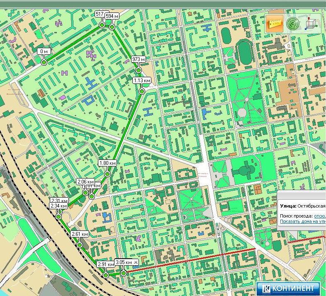This screenshot has height=296, width=326.
Task: Click the 1.13 км waypoint marker
Action: 142,91
